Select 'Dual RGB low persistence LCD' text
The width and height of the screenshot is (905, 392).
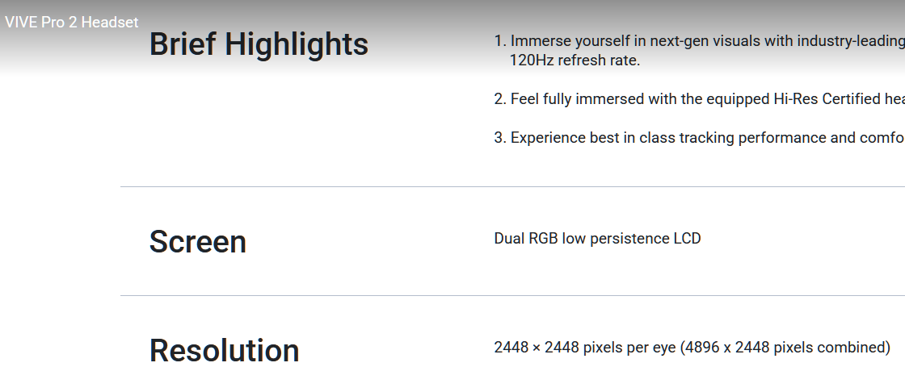click(x=597, y=239)
